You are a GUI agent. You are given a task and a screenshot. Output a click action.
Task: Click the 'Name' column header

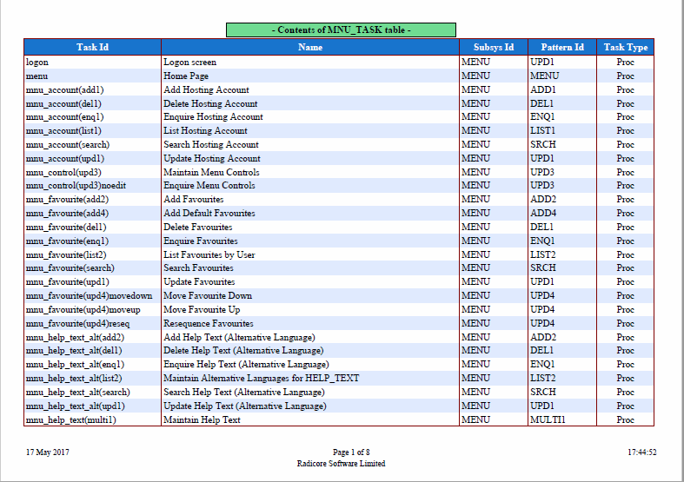(310, 47)
